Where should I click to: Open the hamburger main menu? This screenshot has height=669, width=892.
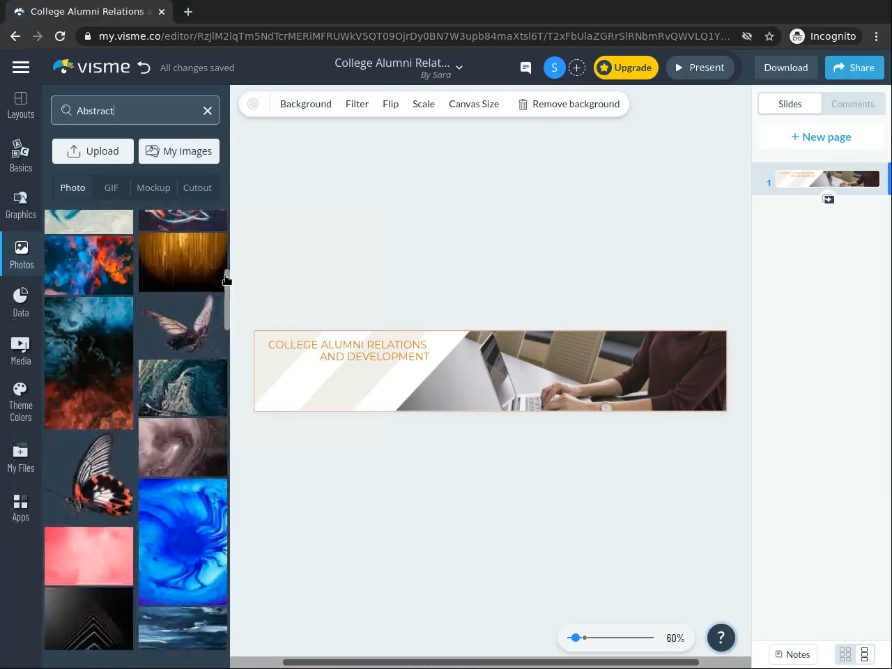[x=21, y=67]
